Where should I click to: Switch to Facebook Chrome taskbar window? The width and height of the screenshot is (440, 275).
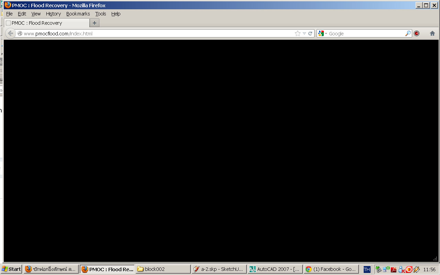click(x=331, y=269)
